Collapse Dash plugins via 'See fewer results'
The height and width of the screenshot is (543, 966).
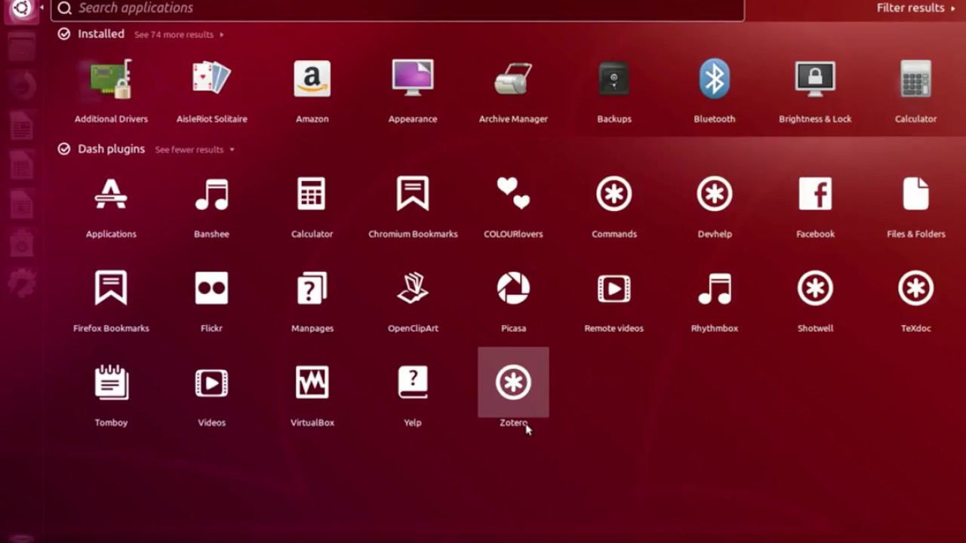pos(195,149)
